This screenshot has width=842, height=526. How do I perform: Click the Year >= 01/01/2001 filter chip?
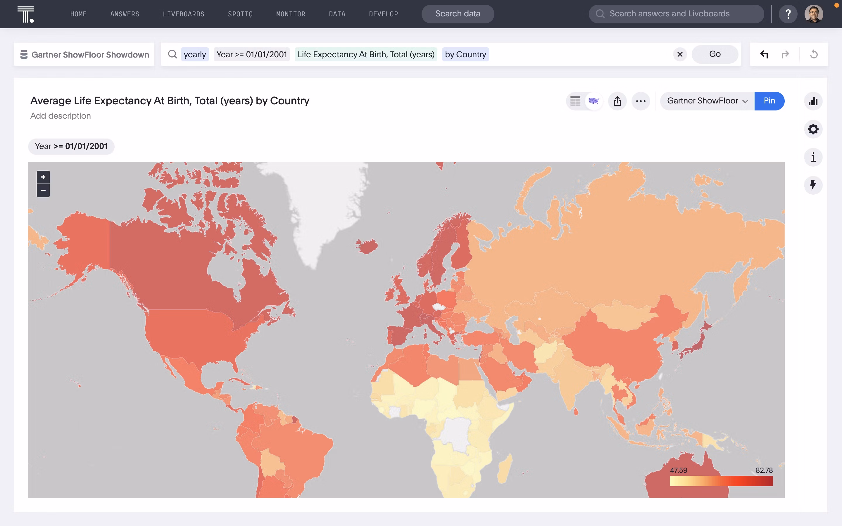pyautogui.click(x=71, y=146)
